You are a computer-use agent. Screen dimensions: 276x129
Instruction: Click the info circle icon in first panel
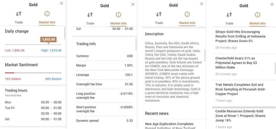(47, 14)
